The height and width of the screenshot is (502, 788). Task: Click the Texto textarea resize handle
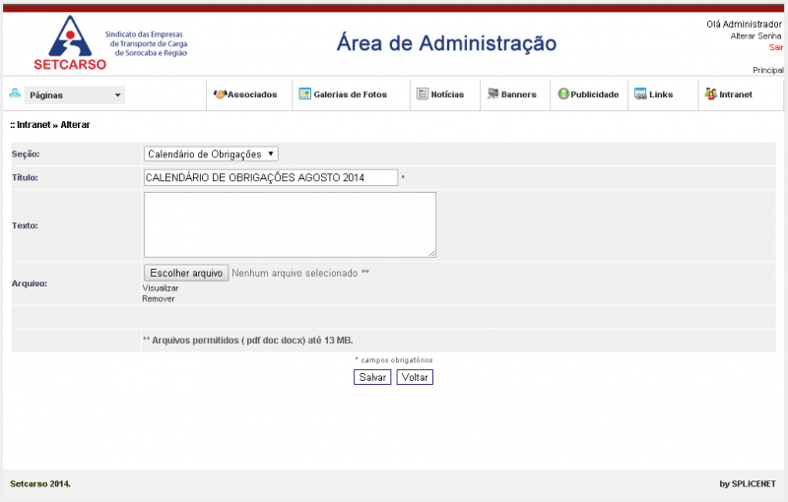[432, 254]
